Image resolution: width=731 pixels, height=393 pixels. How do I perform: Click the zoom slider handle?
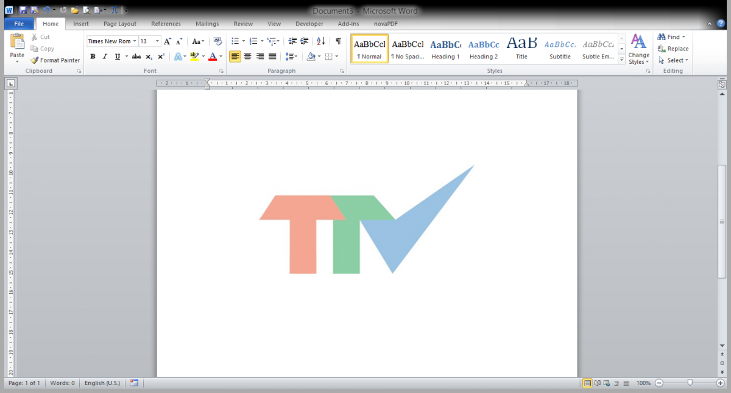point(690,383)
